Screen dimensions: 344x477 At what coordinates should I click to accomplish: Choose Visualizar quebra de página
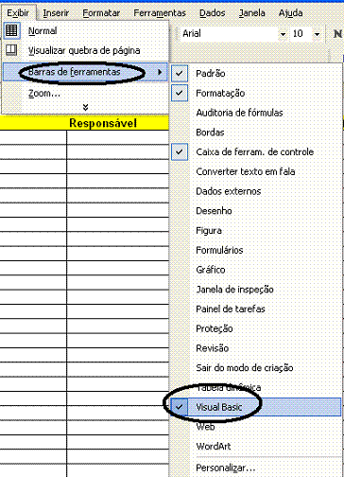tap(85, 50)
